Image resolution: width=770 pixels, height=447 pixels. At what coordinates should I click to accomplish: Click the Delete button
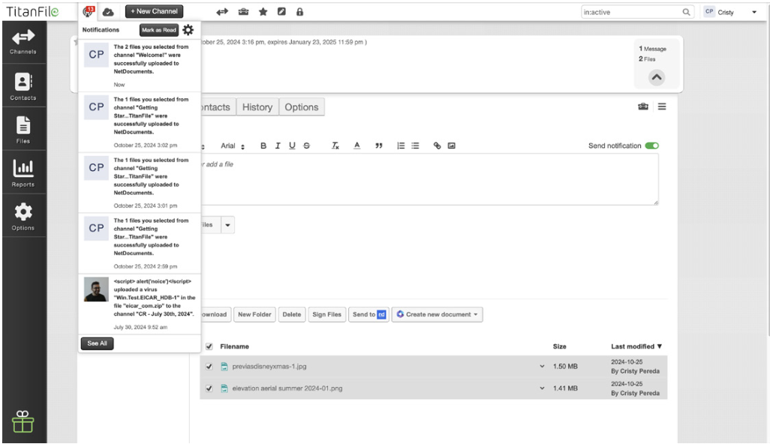(x=292, y=314)
